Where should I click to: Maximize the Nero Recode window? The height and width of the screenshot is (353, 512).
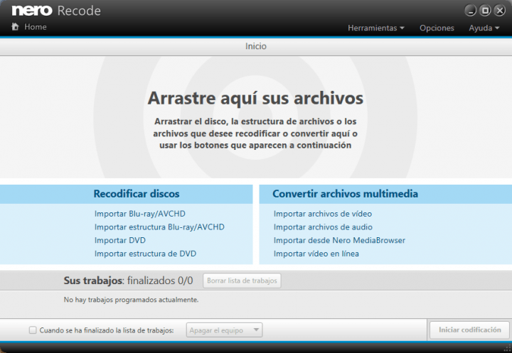click(x=485, y=11)
